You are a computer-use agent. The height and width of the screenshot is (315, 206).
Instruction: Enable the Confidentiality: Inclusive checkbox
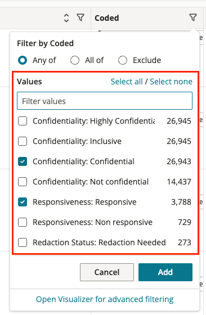23,141
